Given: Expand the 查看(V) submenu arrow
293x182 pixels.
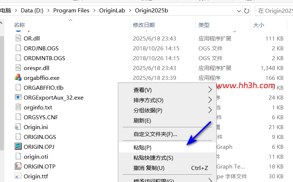Looking at the screenshot, I should (x=210, y=90).
